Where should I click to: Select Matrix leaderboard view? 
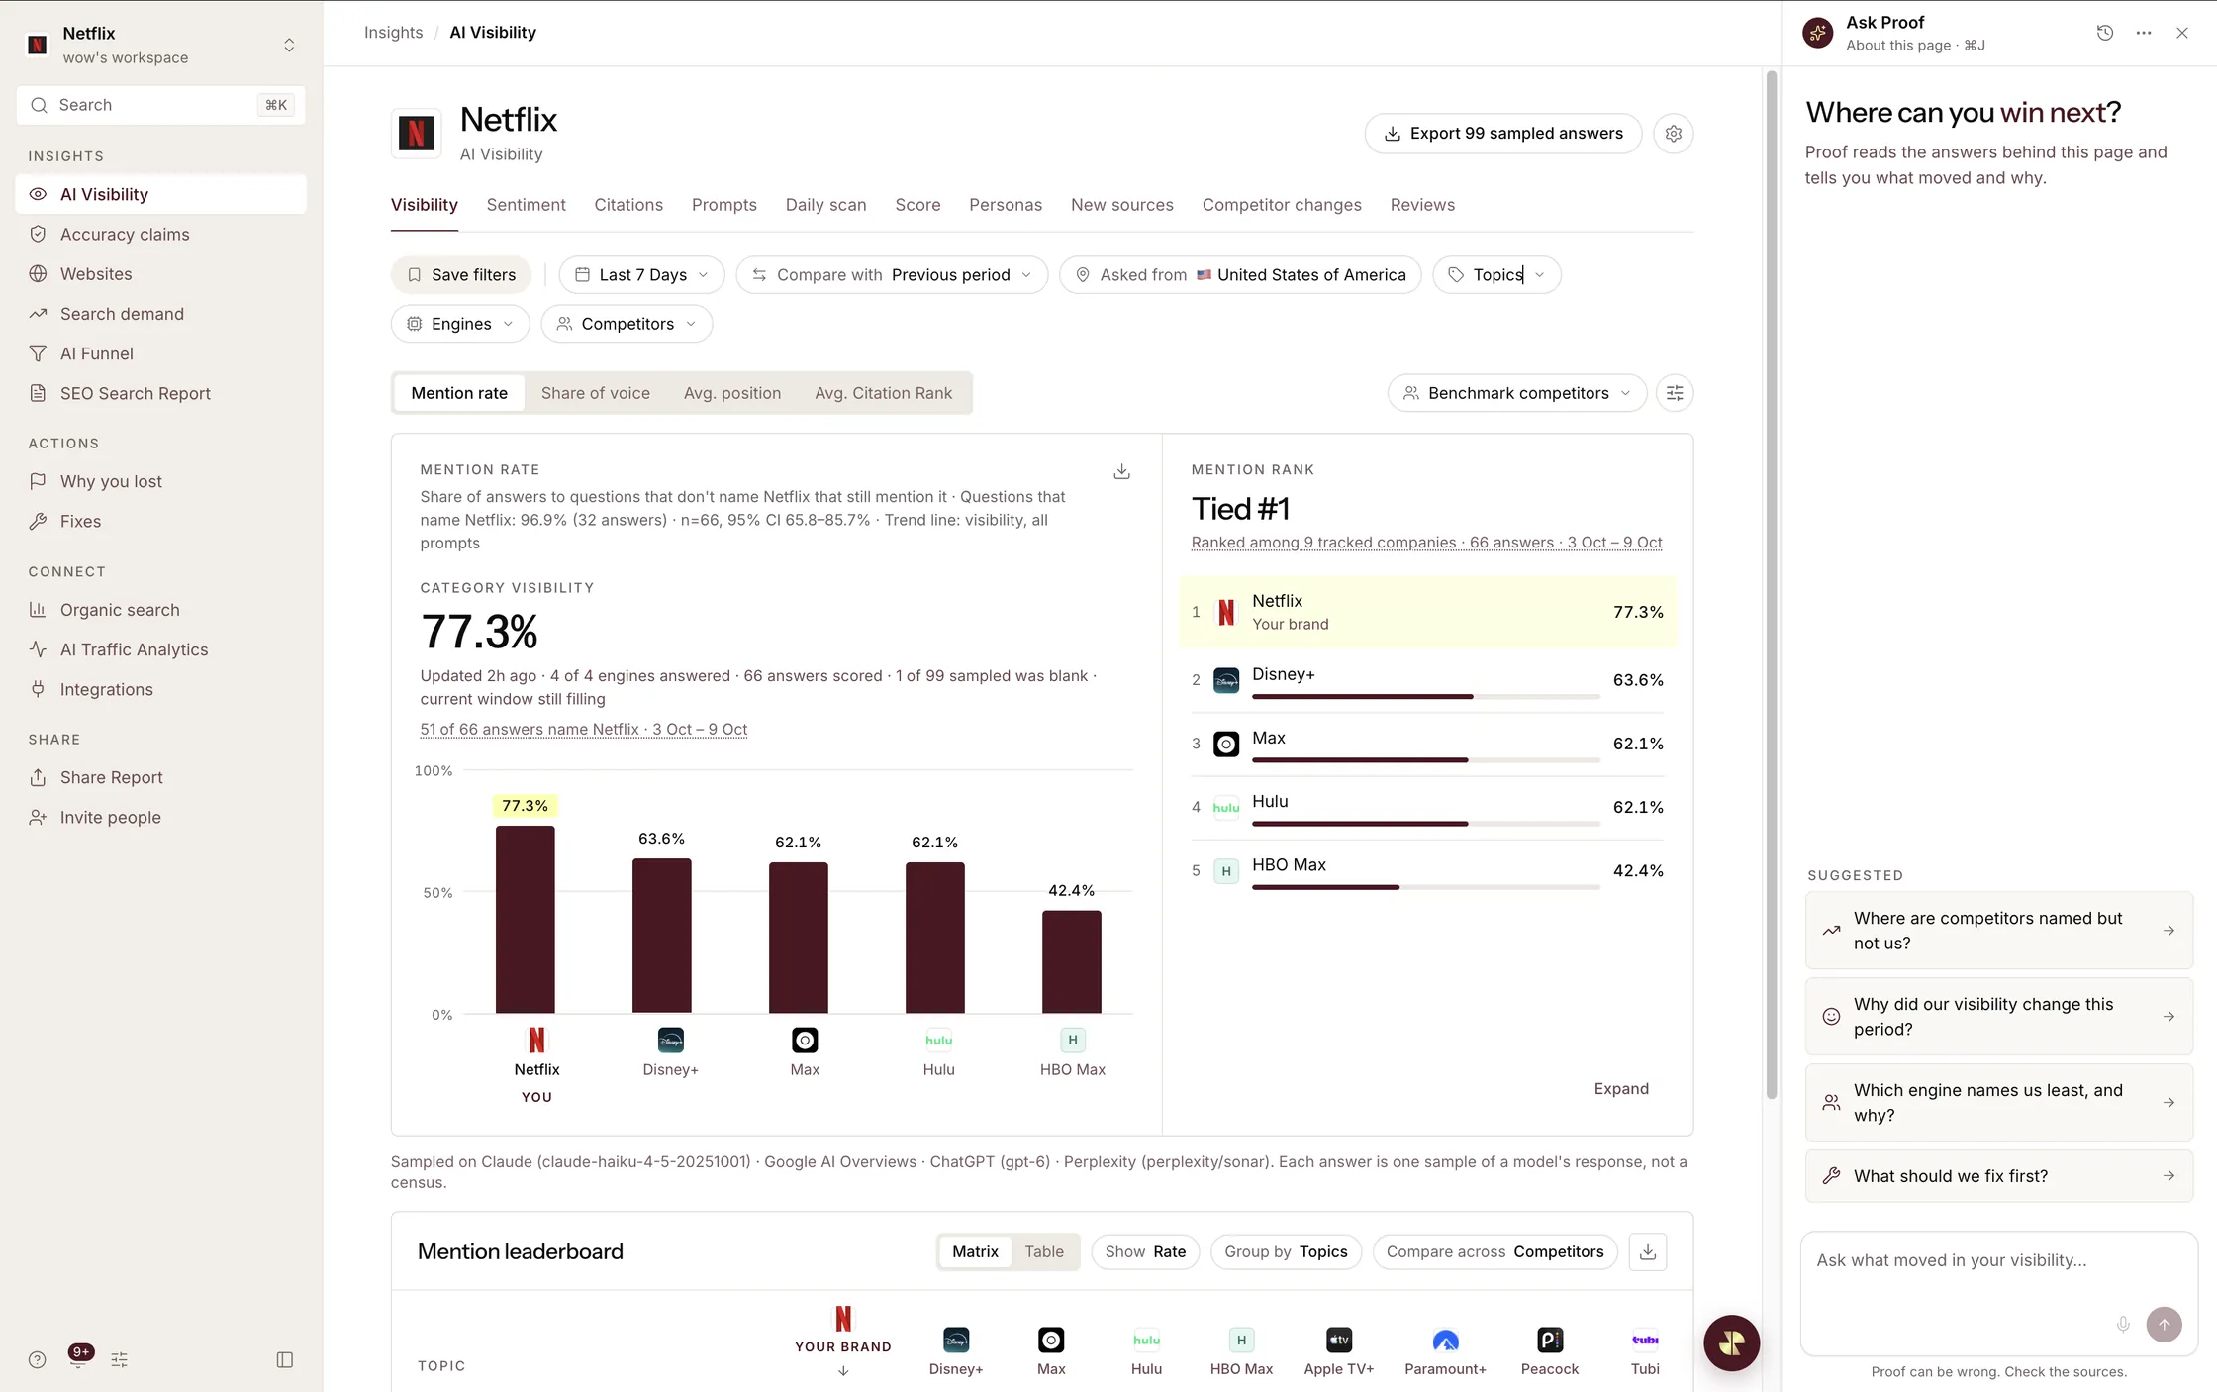click(975, 1252)
